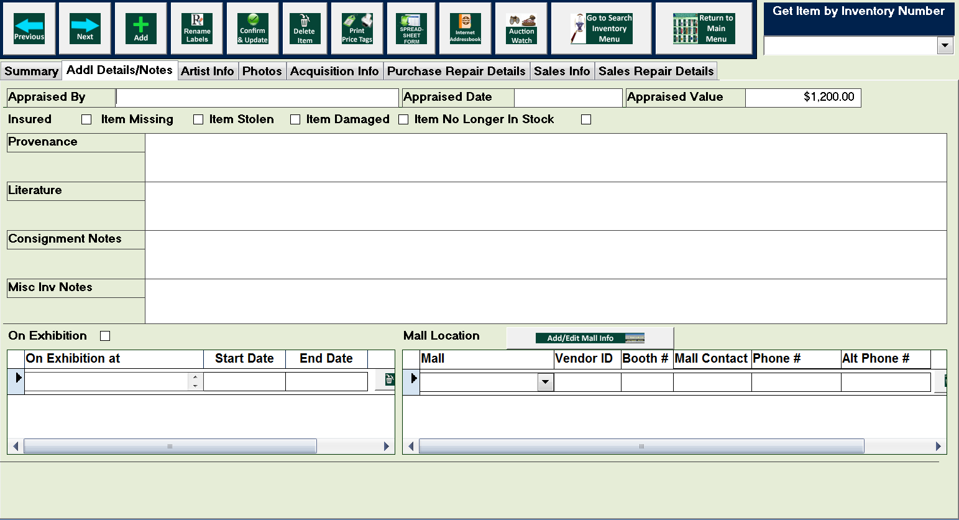Open Sales Repair Details tab
This screenshot has width=959, height=520.
[x=656, y=71]
